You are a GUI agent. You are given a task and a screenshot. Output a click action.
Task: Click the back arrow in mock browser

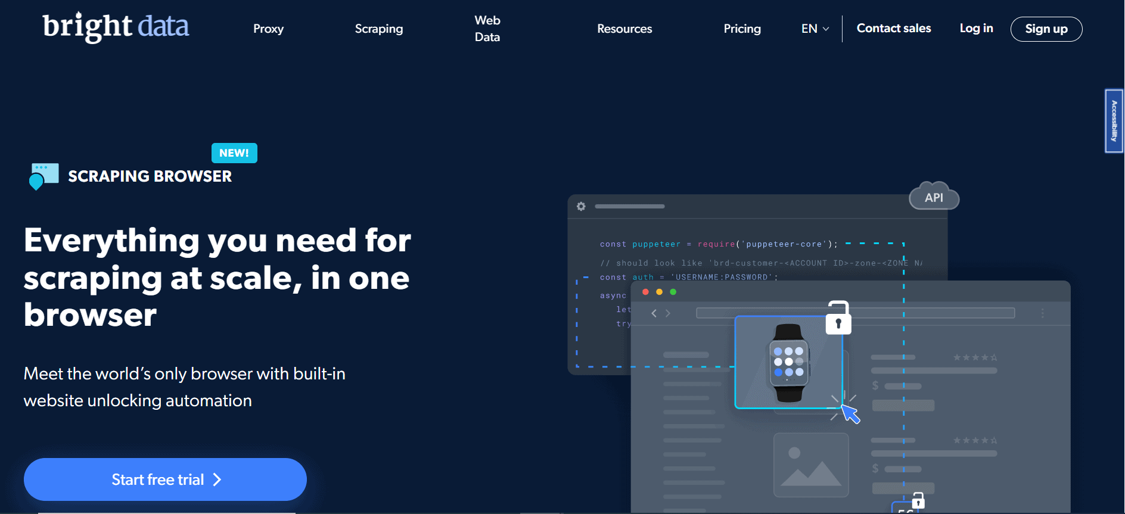(654, 313)
